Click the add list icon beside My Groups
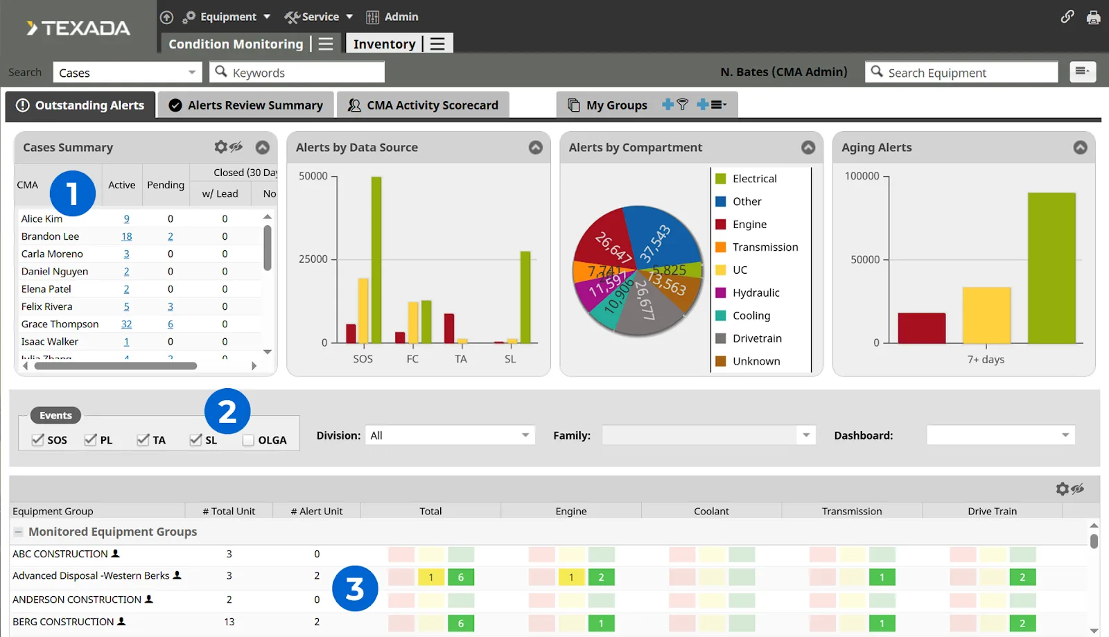1109x637 pixels. coord(712,105)
